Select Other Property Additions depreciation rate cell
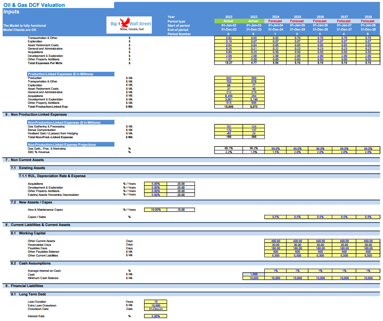Image resolution: width=383 pixels, height=321 pixels. pyautogui.click(x=156, y=191)
